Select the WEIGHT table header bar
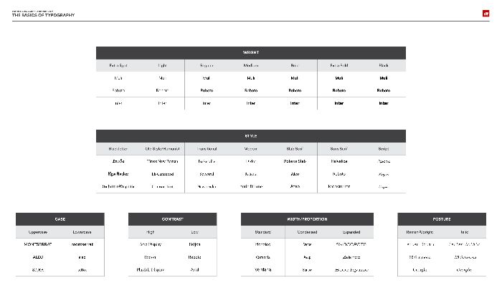 pos(251,53)
